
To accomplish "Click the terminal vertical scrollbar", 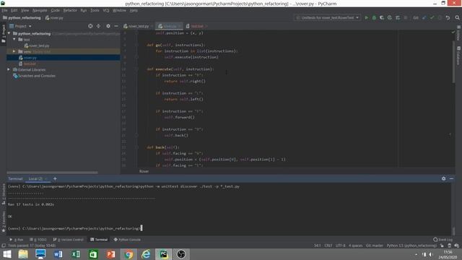I will click(453, 230).
